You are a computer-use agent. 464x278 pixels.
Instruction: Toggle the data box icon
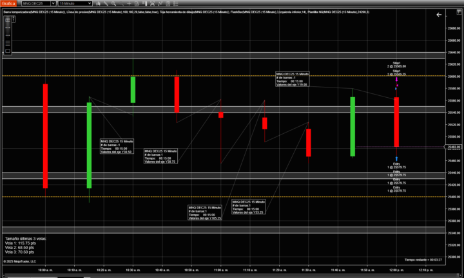pyautogui.click(x=137, y=4)
